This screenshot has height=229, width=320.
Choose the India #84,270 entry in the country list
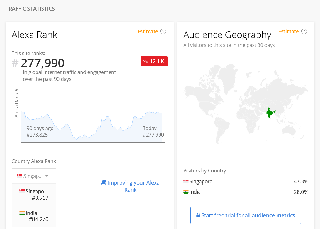pyautogui.click(x=34, y=216)
